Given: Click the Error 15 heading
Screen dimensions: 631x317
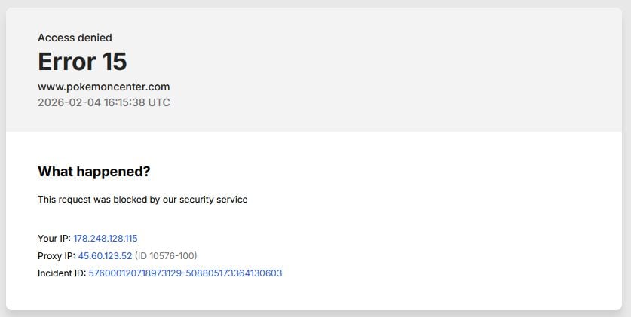Looking at the screenshot, I should (81, 62).
